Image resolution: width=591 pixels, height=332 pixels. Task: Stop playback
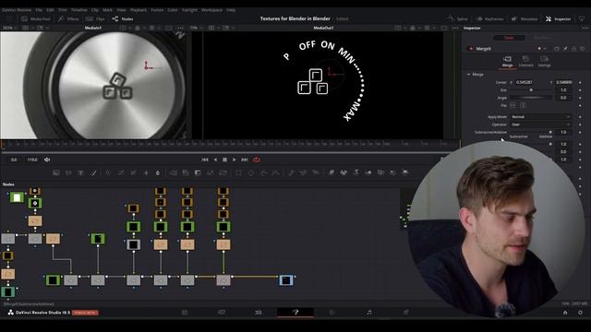pos(224,160)
